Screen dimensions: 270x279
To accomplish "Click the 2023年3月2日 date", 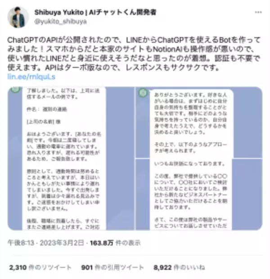I will coord(62,243).
